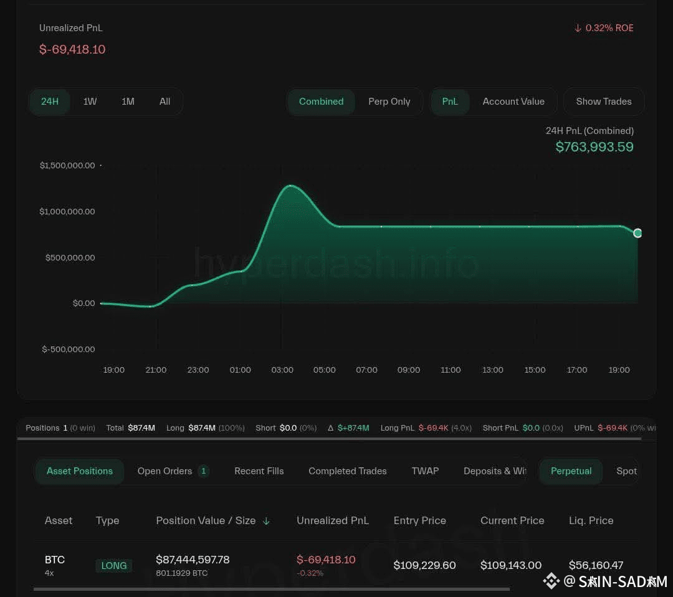This screenshot has height=597, width=673.
Task: Click the Open Orders count badge
Action: 203,471
